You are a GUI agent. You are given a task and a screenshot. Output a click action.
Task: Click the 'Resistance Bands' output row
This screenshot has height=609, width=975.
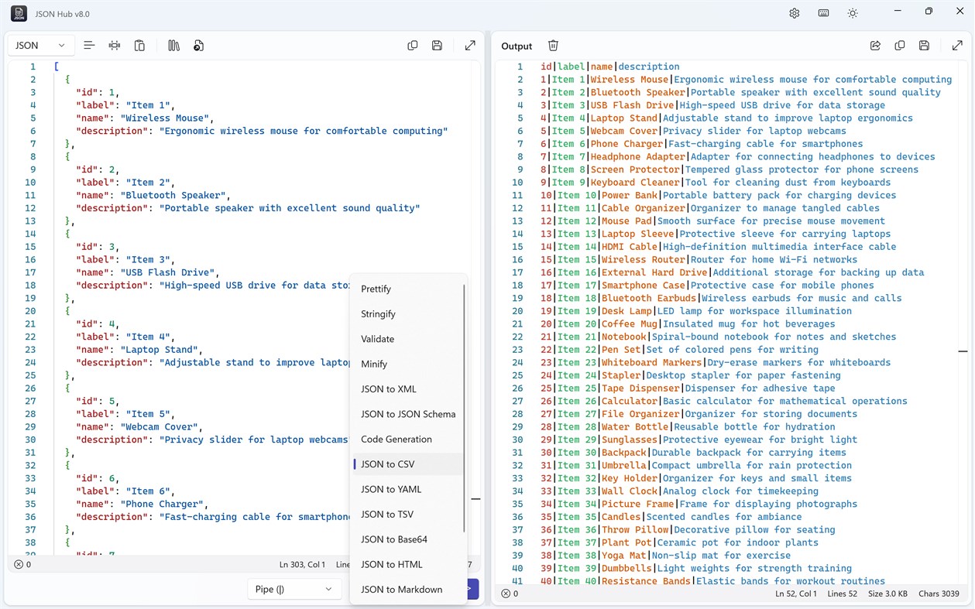pyautogui.click(x=712, y=581)
